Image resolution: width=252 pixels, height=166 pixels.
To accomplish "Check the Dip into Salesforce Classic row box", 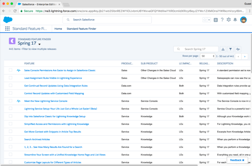I will point(10,116).
